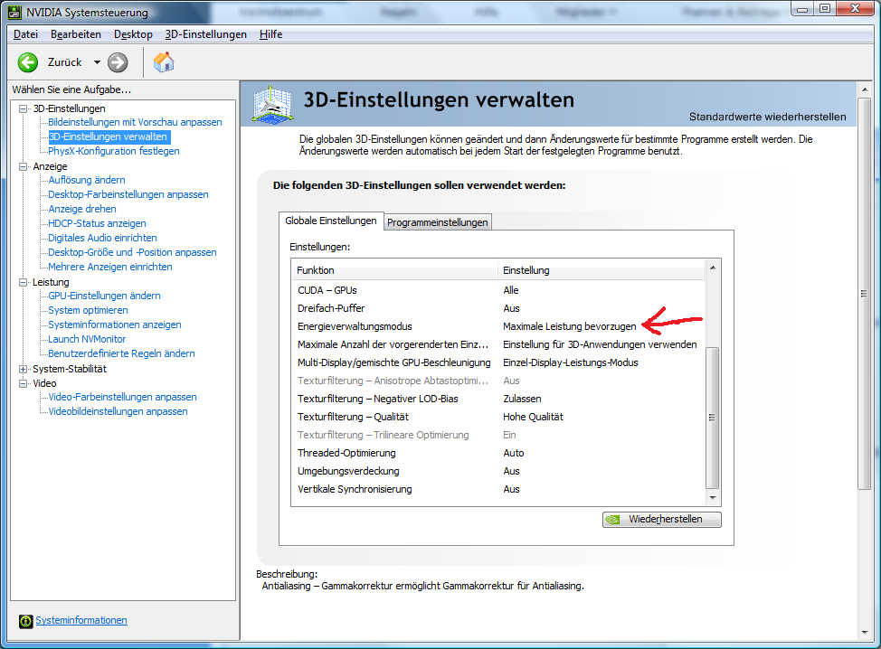Open GPU-Einstellungen ändern
881x649 pixels.
pyautogui.click(x=104, y=296)
